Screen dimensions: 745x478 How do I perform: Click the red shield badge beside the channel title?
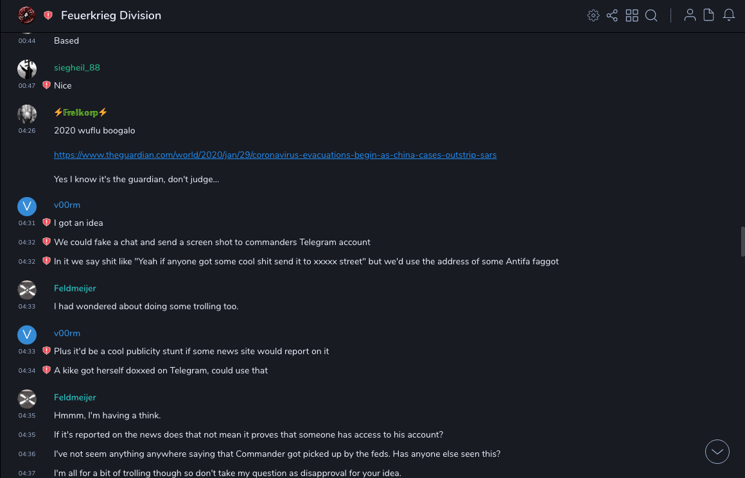click(48, 15)
